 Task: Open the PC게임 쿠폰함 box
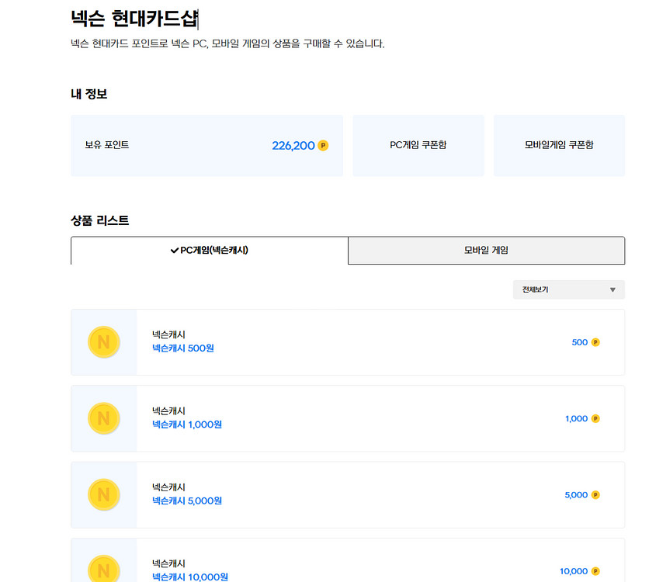pyautogui.click(x=418, y=146)
